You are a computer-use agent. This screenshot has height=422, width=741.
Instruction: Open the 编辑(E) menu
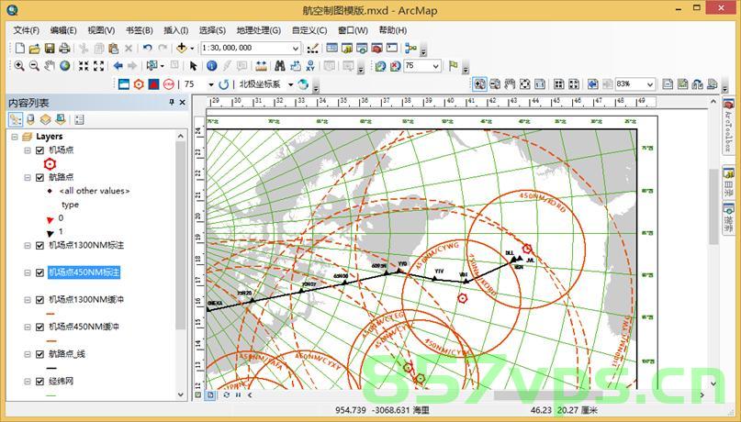(x=63, y=30)
